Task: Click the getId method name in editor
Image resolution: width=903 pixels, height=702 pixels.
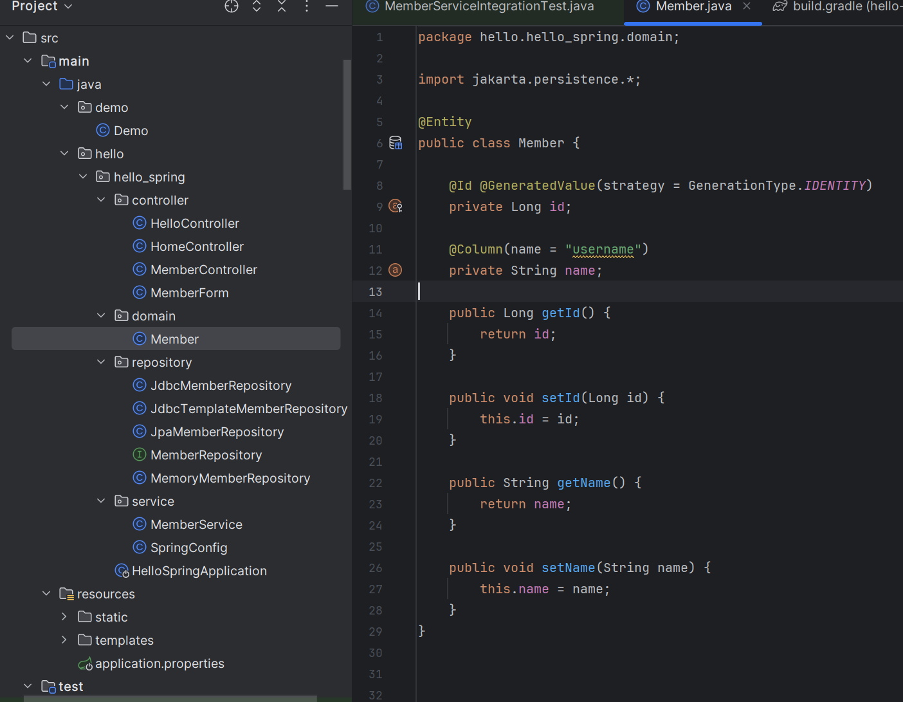Action: tap(561, 313)
